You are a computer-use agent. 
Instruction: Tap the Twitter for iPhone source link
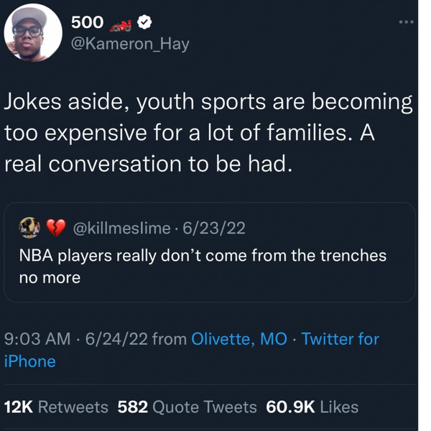pyautogui.click(x=192, y=350)
